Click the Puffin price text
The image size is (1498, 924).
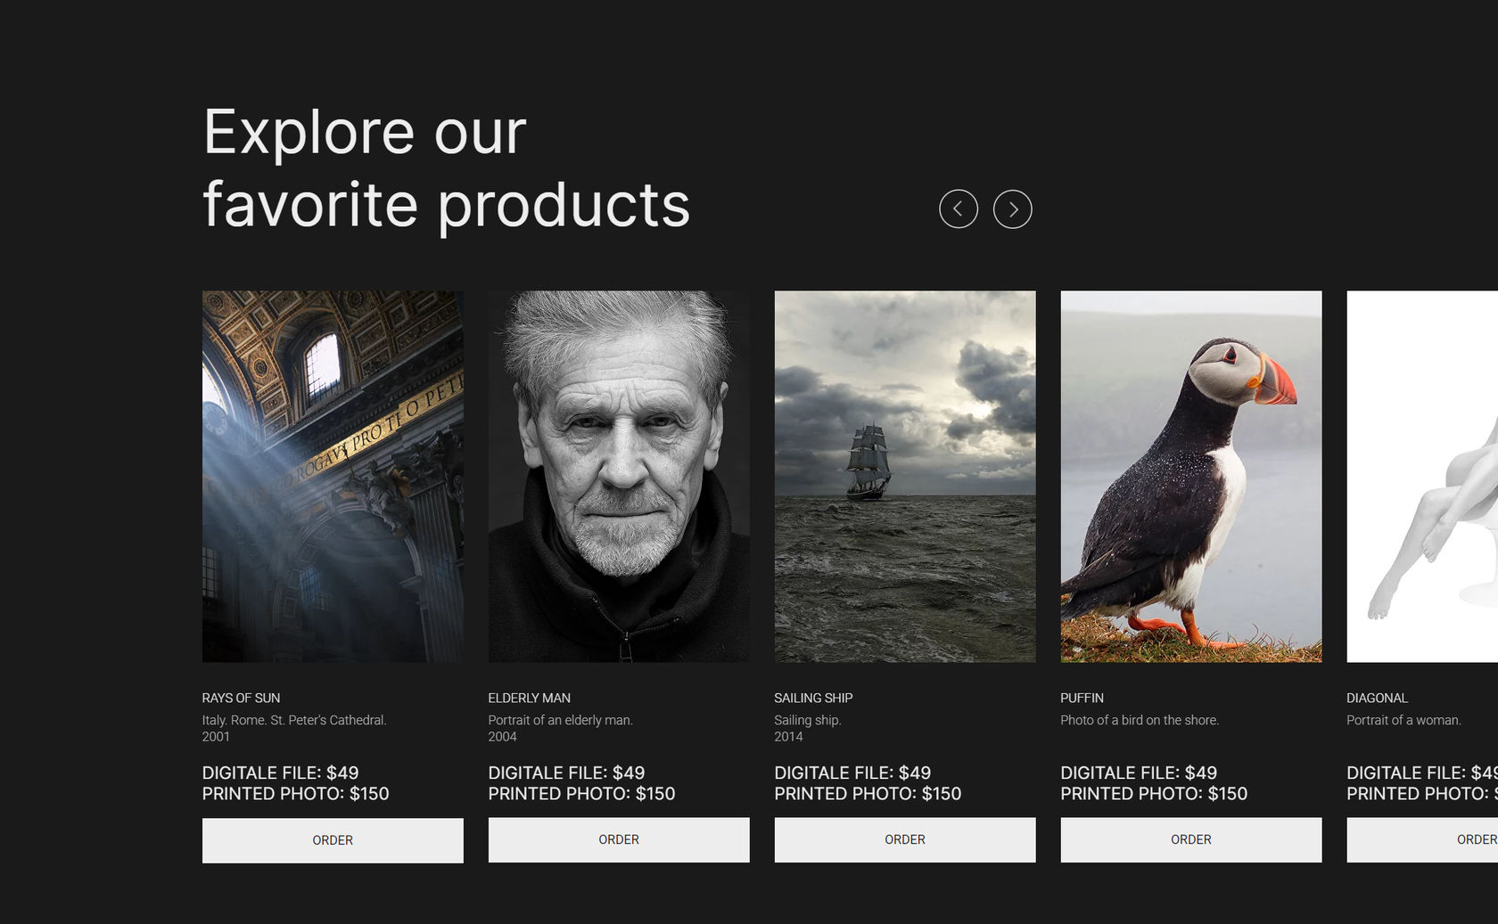pos(1153,783)
